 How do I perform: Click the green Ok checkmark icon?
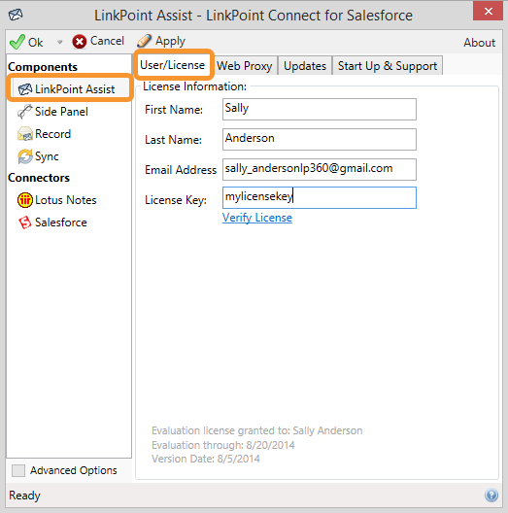[x=17, y=42]
